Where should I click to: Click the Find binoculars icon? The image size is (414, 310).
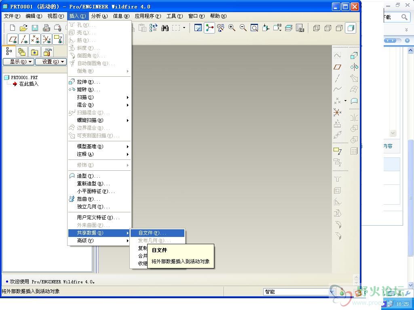point(165,28)
